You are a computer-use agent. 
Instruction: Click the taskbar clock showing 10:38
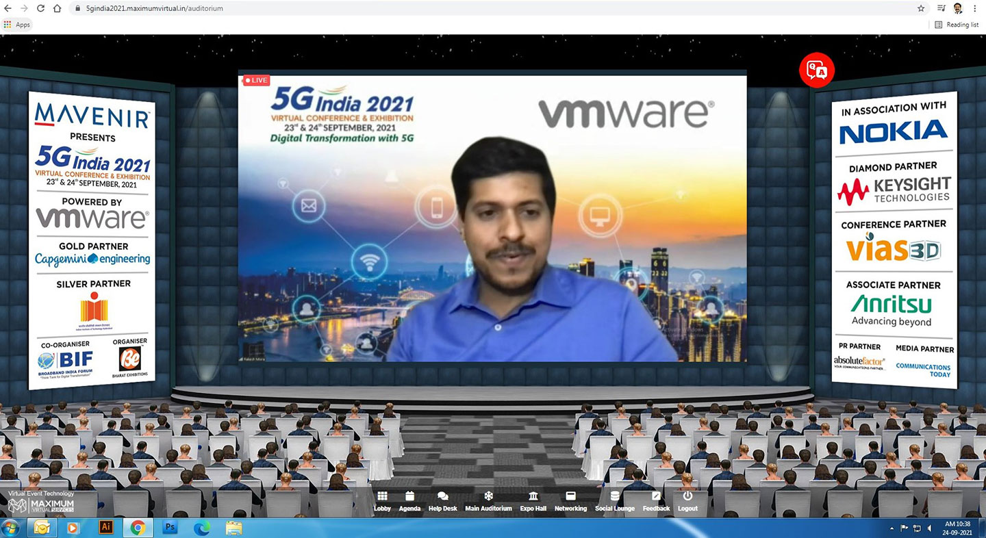click(x=957, y=528)
